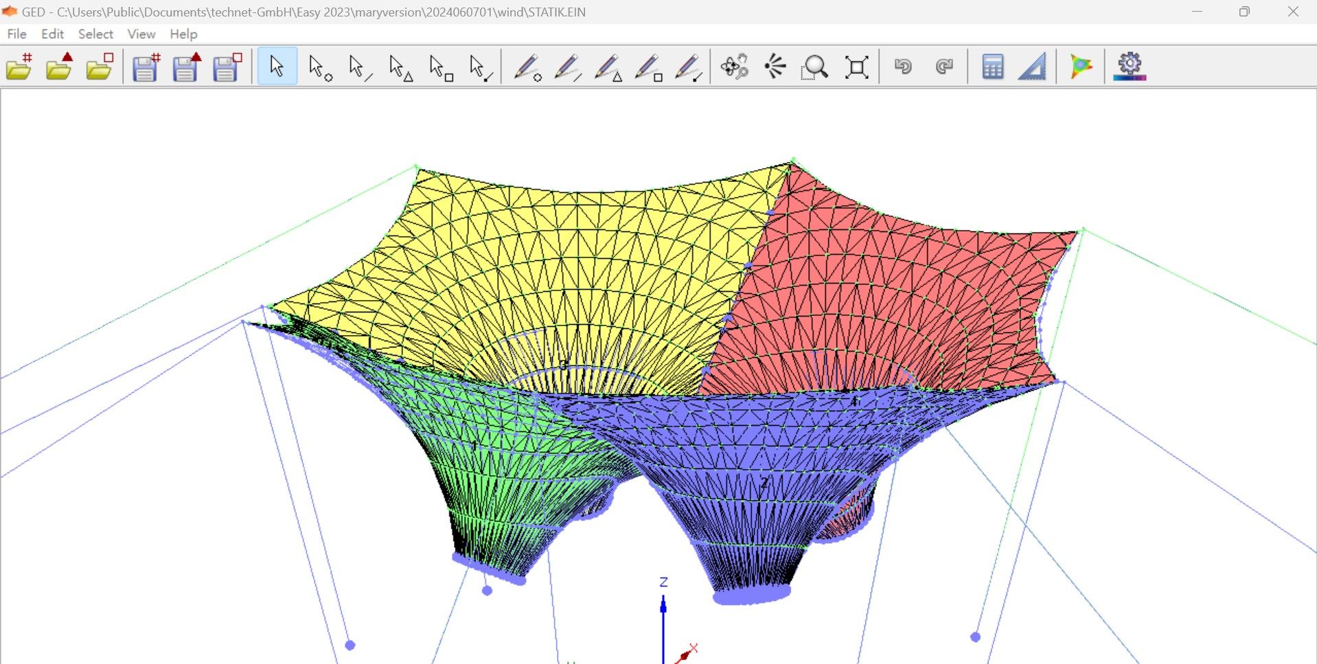Open the View menu
This screenshot has height=664, width=1317.
click(141, 34)
